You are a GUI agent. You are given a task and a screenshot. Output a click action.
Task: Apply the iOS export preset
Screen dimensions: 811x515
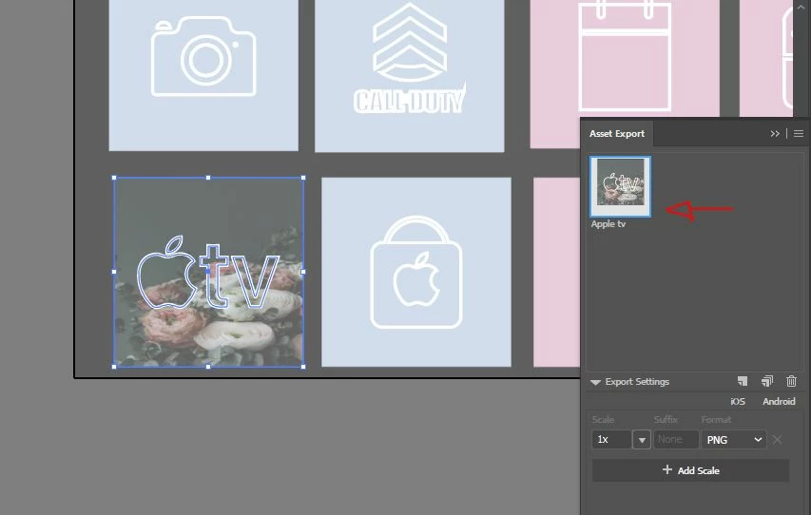[x=738, y=401]
